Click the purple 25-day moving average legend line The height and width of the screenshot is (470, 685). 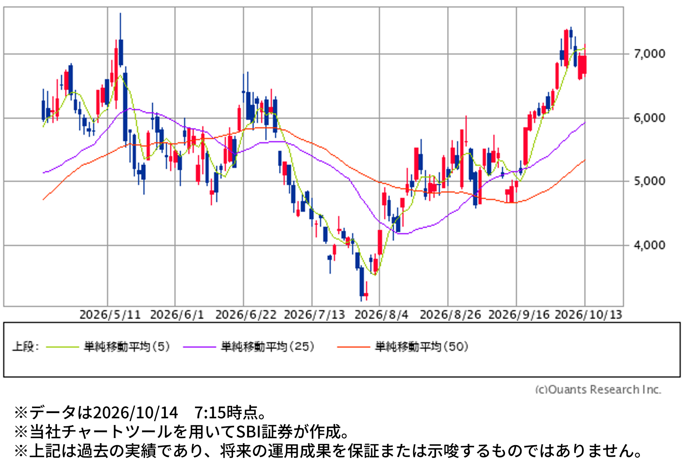click(x=200, y=347)
